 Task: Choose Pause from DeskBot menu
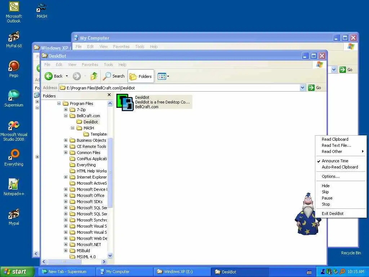(341, 198)
